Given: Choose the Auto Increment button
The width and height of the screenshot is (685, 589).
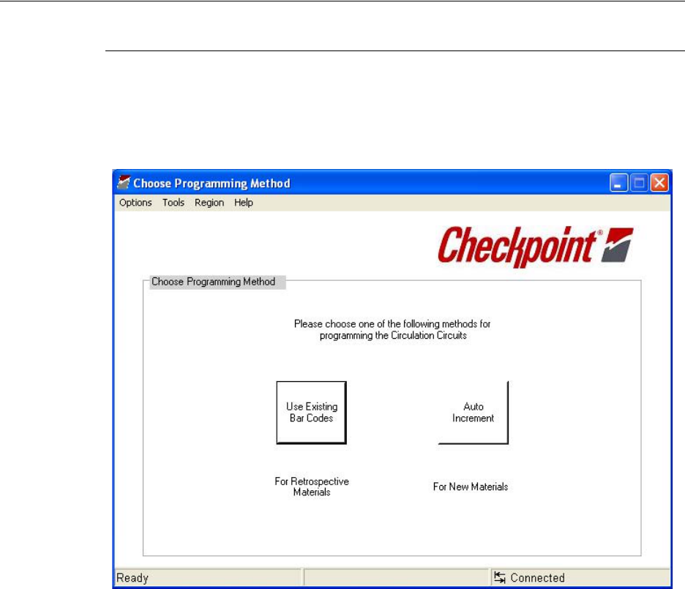Looking at the screenshot, I should (473, 413).
